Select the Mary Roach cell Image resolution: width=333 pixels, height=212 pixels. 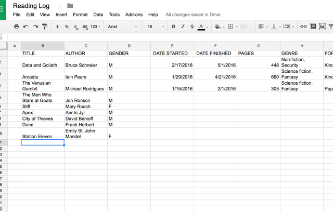click(86, 107)
